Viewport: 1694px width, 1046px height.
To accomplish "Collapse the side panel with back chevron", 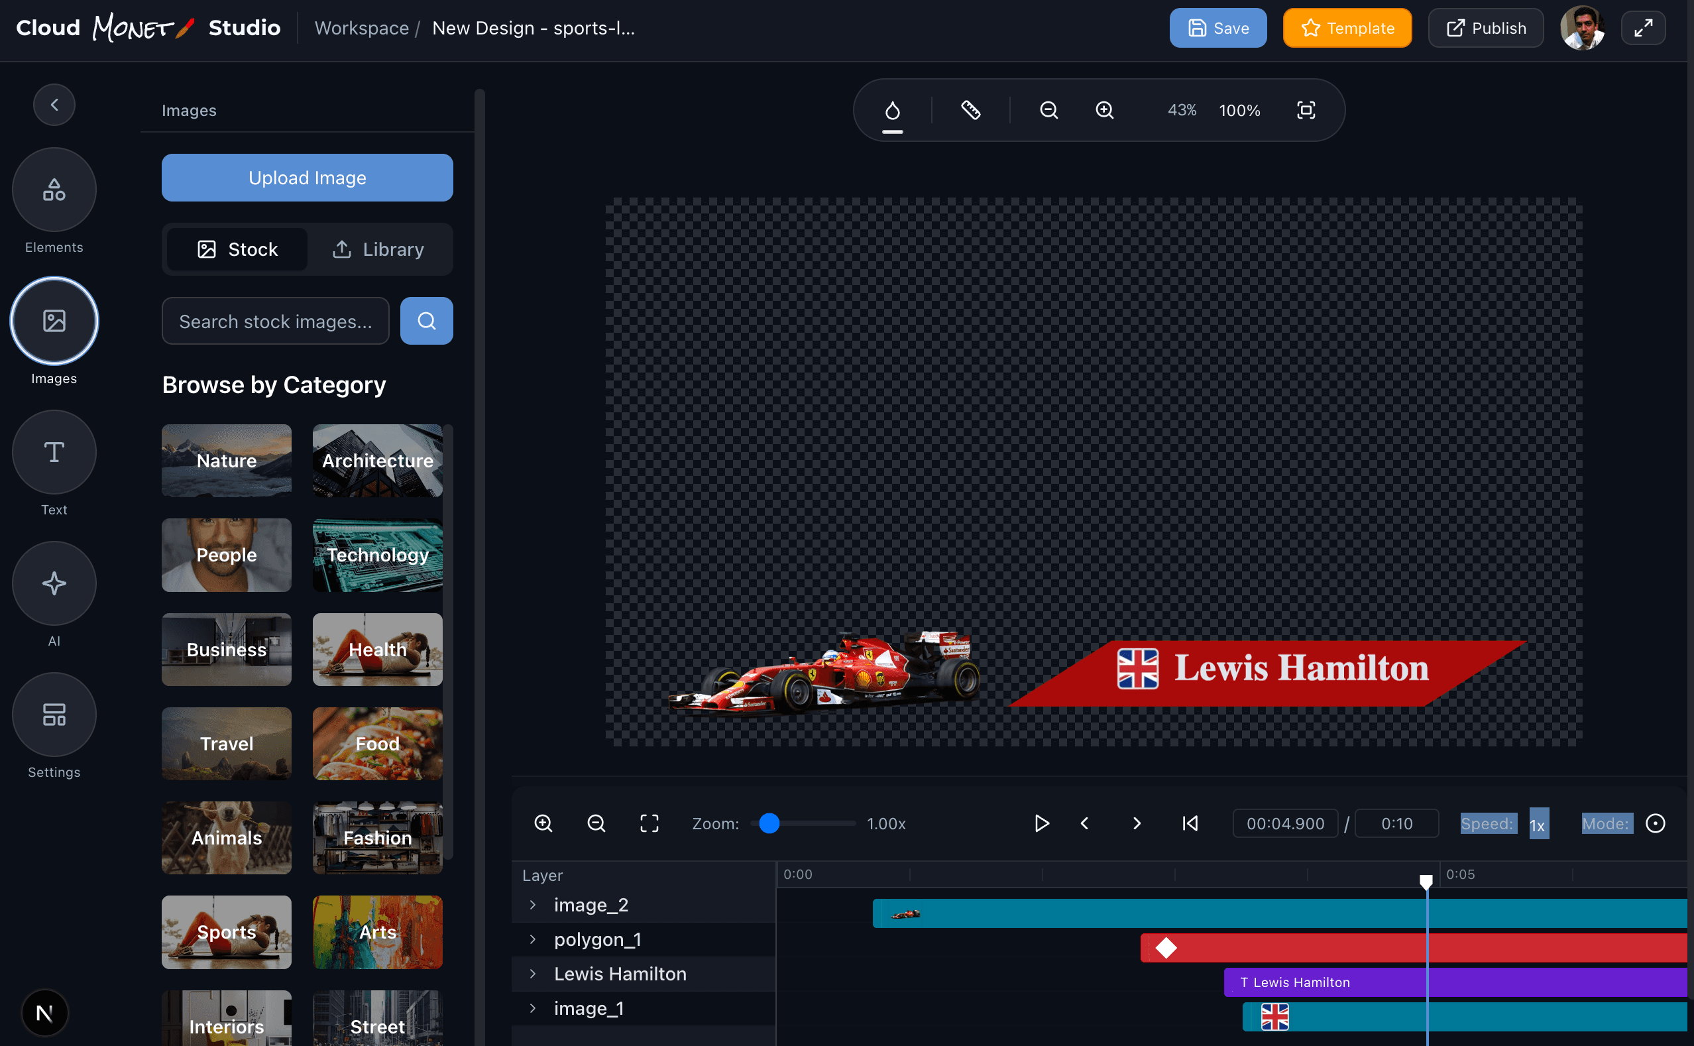I will [x=54, y=105].
